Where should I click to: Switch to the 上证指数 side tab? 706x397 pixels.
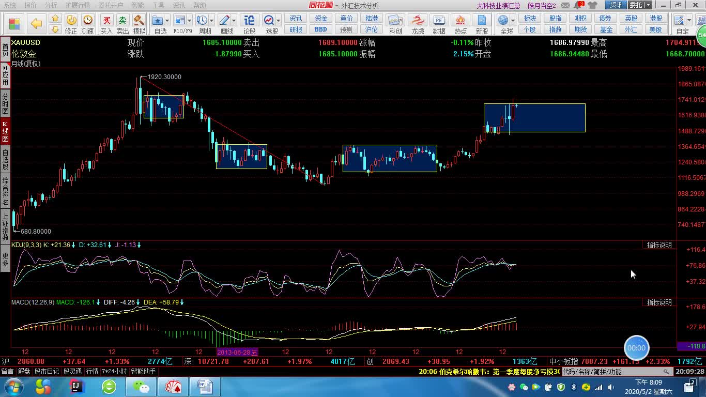coord(5,227)
